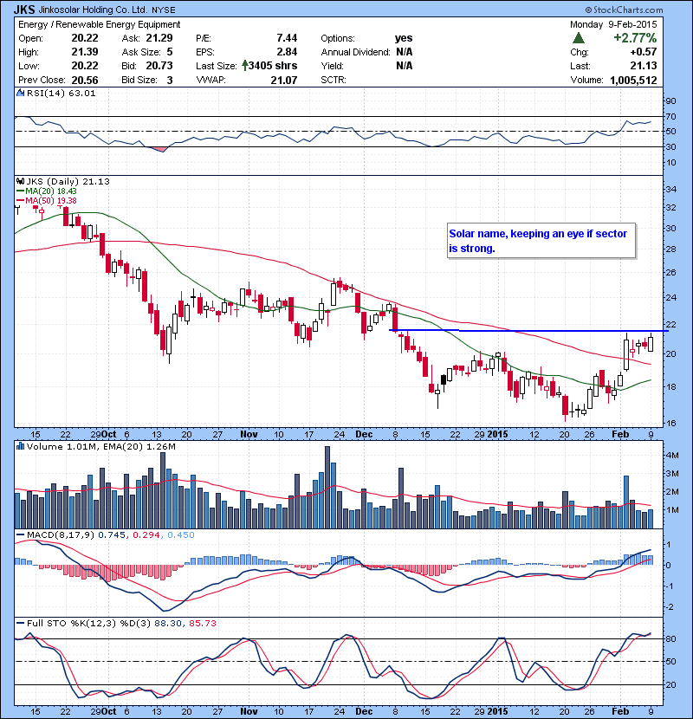Click the JKS (Daily) 21.13 chart label
693x719 pixels.
click(68, 181)
